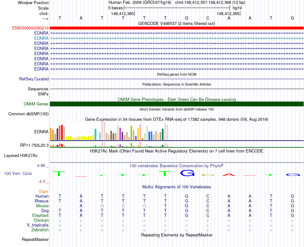Click the 100 Vert. Cons label
The height and width of the screenshot is (247, 304).
tap(18, 173)
